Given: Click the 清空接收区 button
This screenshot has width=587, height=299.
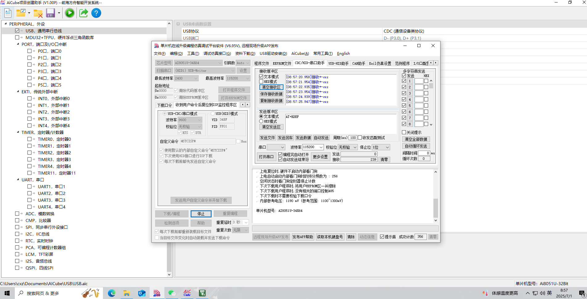Looking at the screenshot, I should tap(271, 87).
